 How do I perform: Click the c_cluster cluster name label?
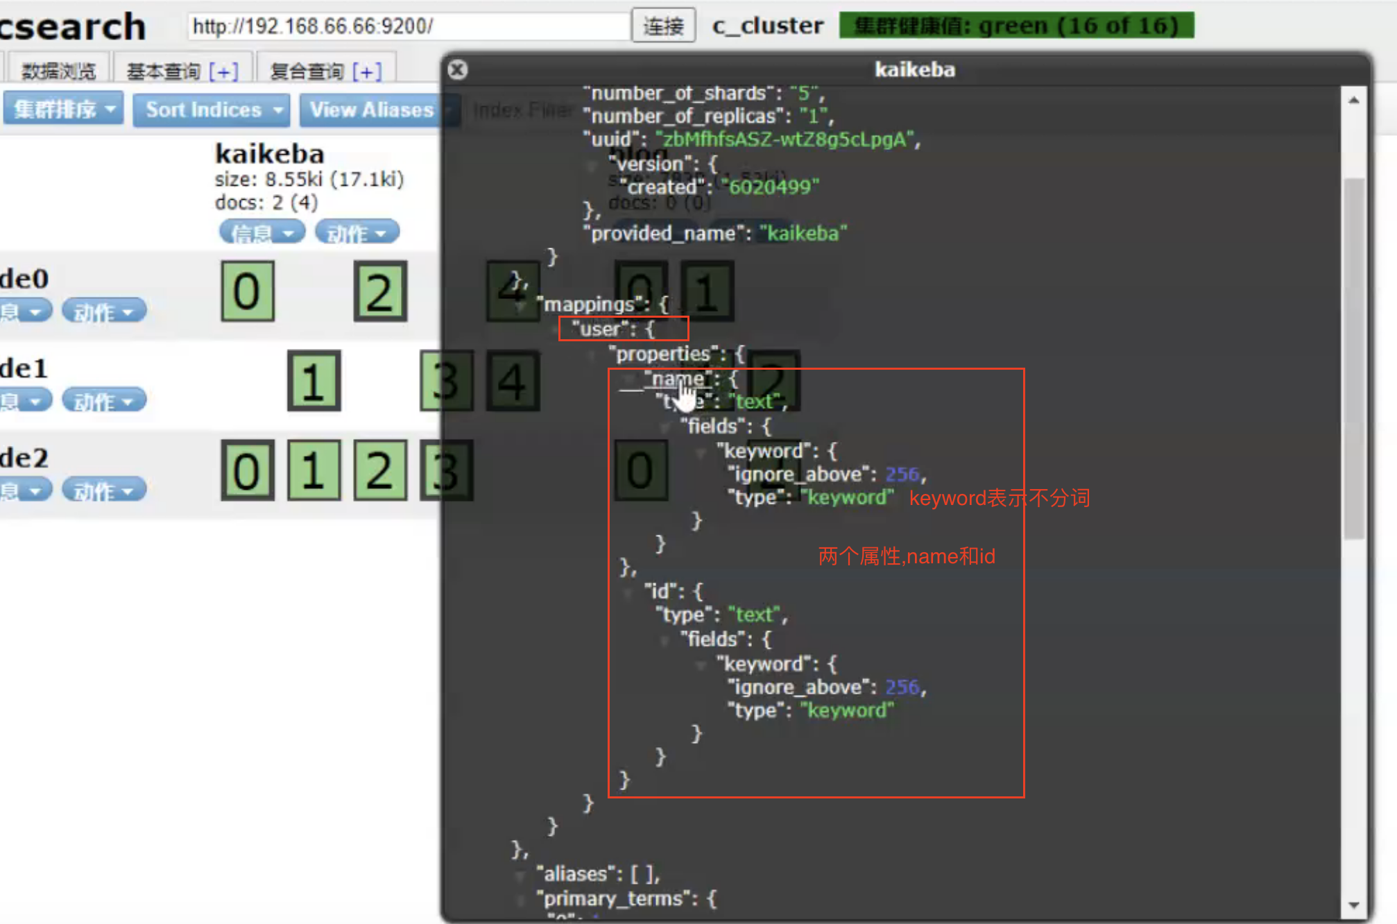point(768,26)
